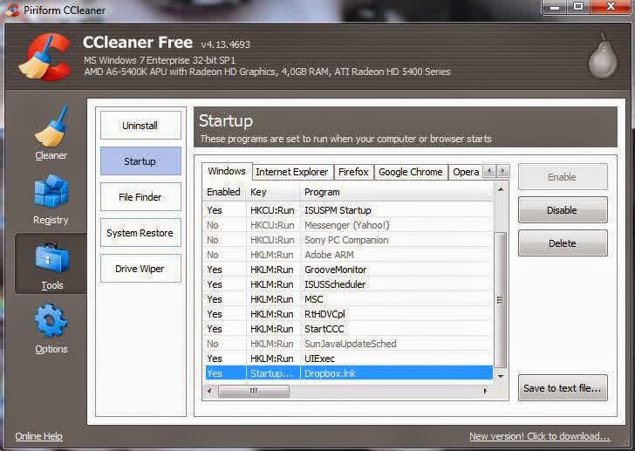Select the SunJavaUpdateSched entry
The image size is (635, 451).
point(349,344)
